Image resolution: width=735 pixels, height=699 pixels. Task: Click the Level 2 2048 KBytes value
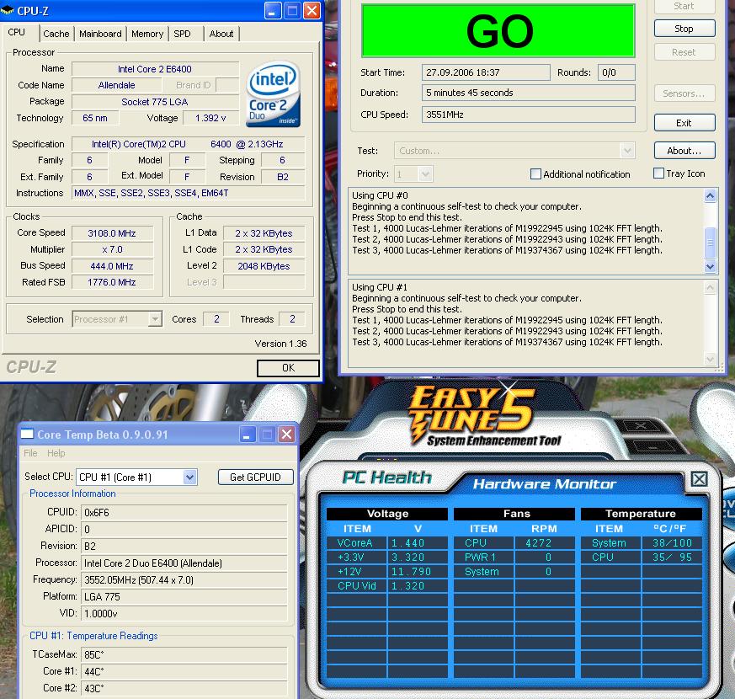click(264, 266)
